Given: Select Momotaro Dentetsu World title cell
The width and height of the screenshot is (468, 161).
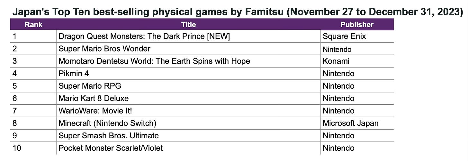Looking at the screenshot, I should [154, 61].
